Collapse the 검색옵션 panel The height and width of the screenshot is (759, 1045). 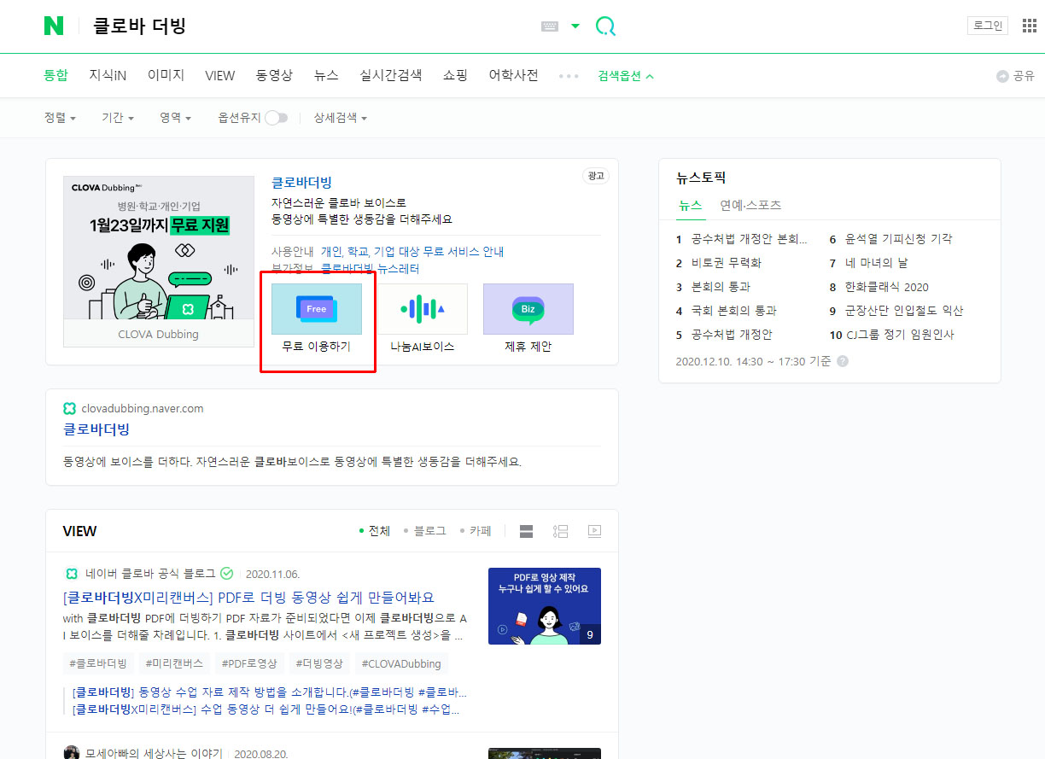tap(626, 76)
